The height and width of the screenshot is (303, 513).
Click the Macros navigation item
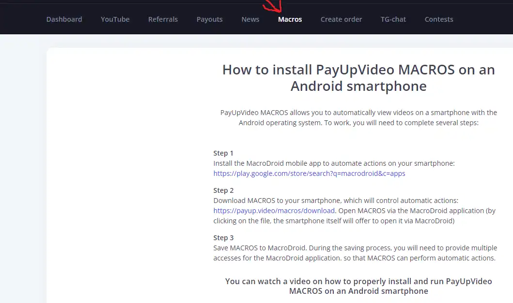[290, 19]
